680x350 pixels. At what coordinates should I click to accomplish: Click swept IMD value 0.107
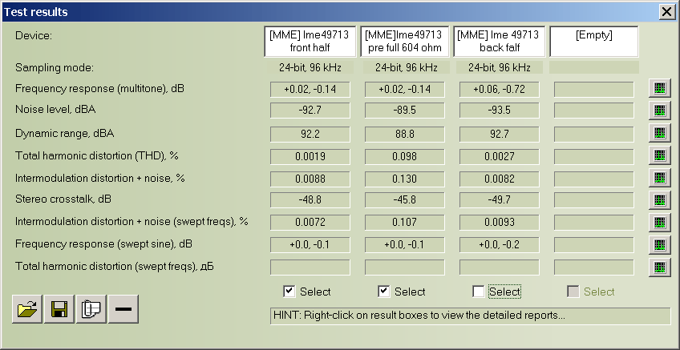click(405, 222)
